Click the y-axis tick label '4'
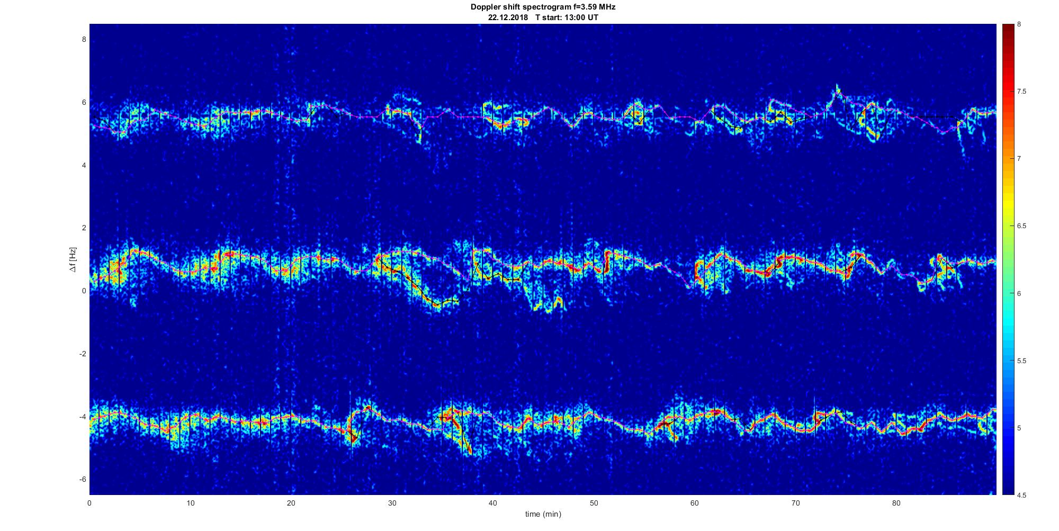1059x531 pixels. click(84, 165)
